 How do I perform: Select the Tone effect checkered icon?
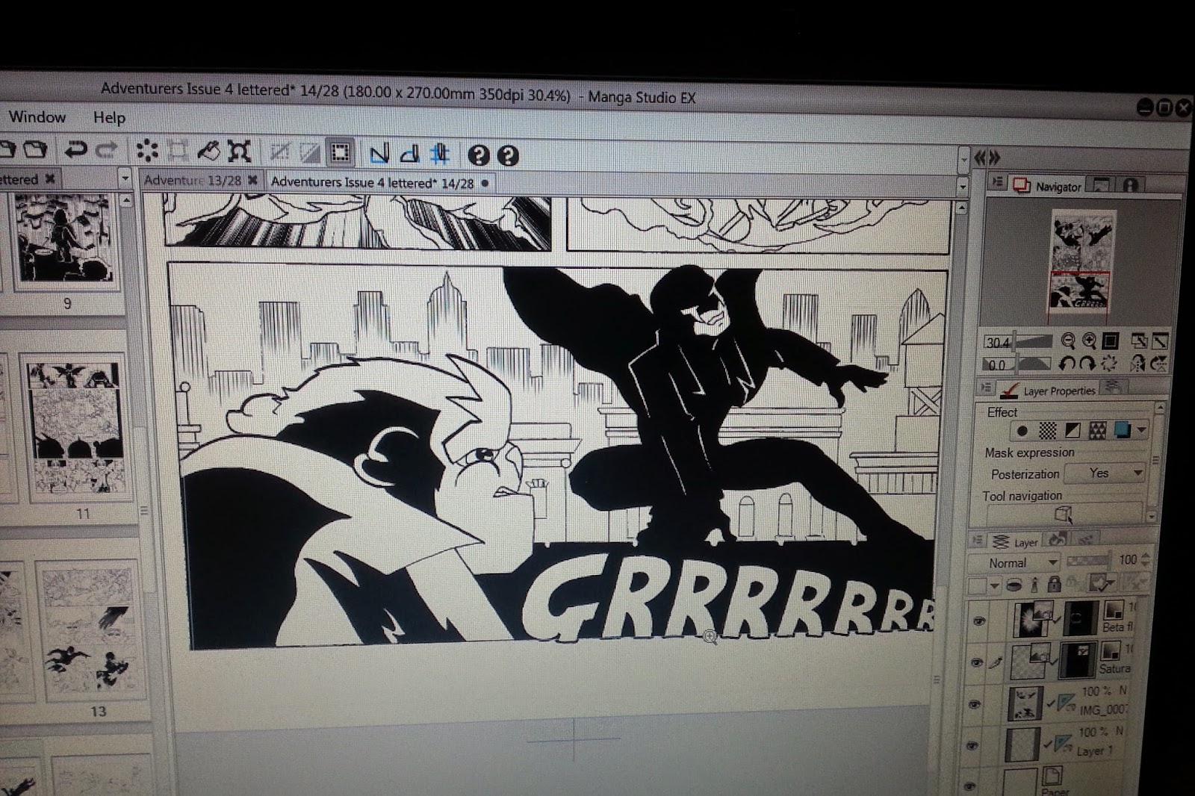pyautogui.click(x=1048, y=431)
